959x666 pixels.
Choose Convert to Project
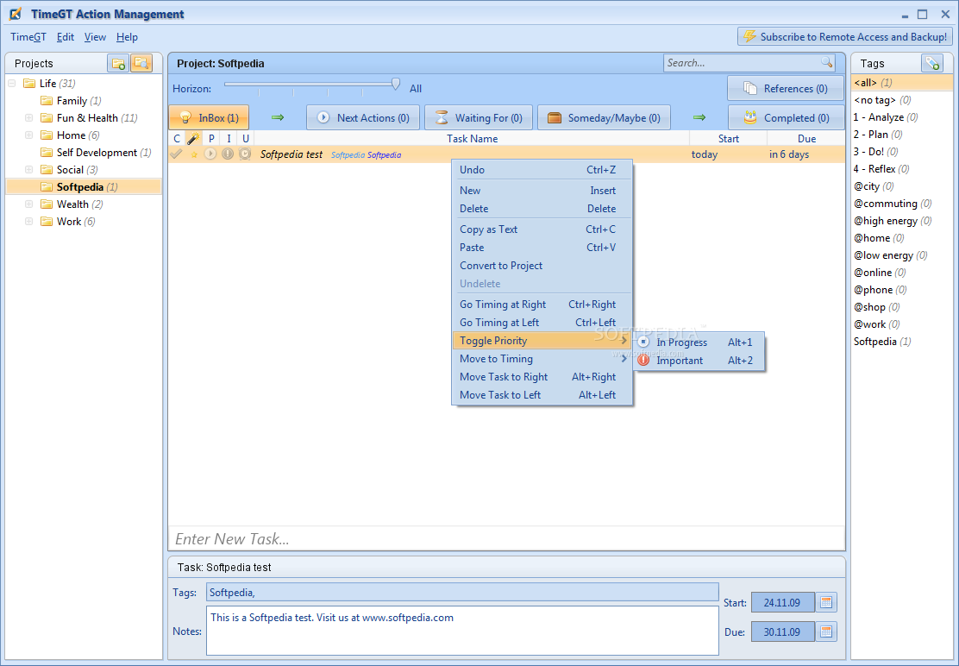pos(542,266)
